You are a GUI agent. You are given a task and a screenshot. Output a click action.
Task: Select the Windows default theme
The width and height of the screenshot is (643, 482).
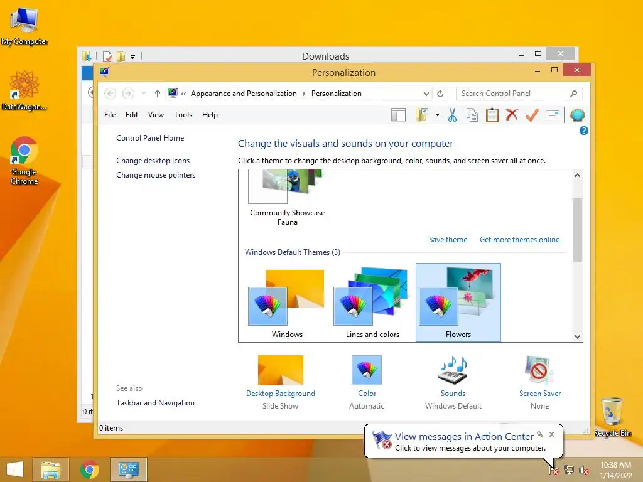pos(286,303)
